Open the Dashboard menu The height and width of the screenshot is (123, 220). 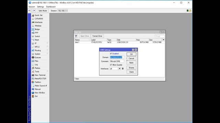coord(51,7)
